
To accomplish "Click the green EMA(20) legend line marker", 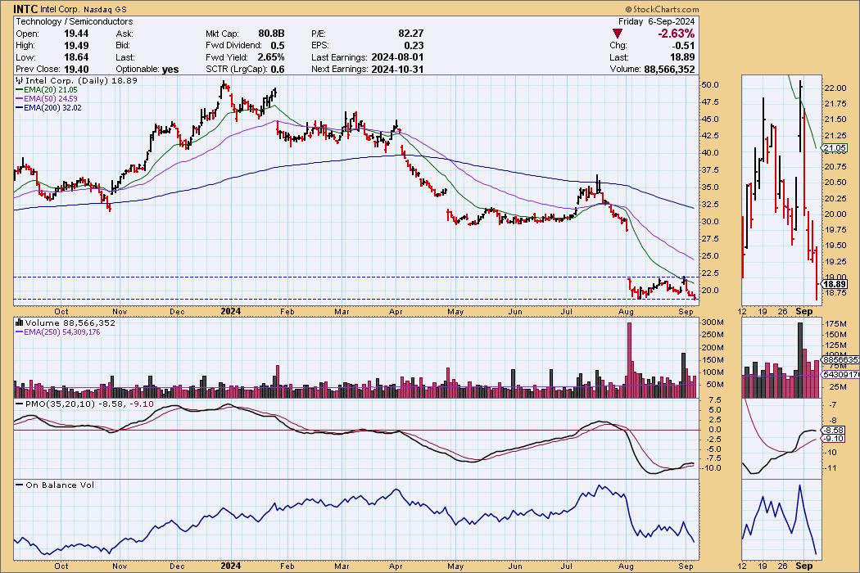I will 20,90.
